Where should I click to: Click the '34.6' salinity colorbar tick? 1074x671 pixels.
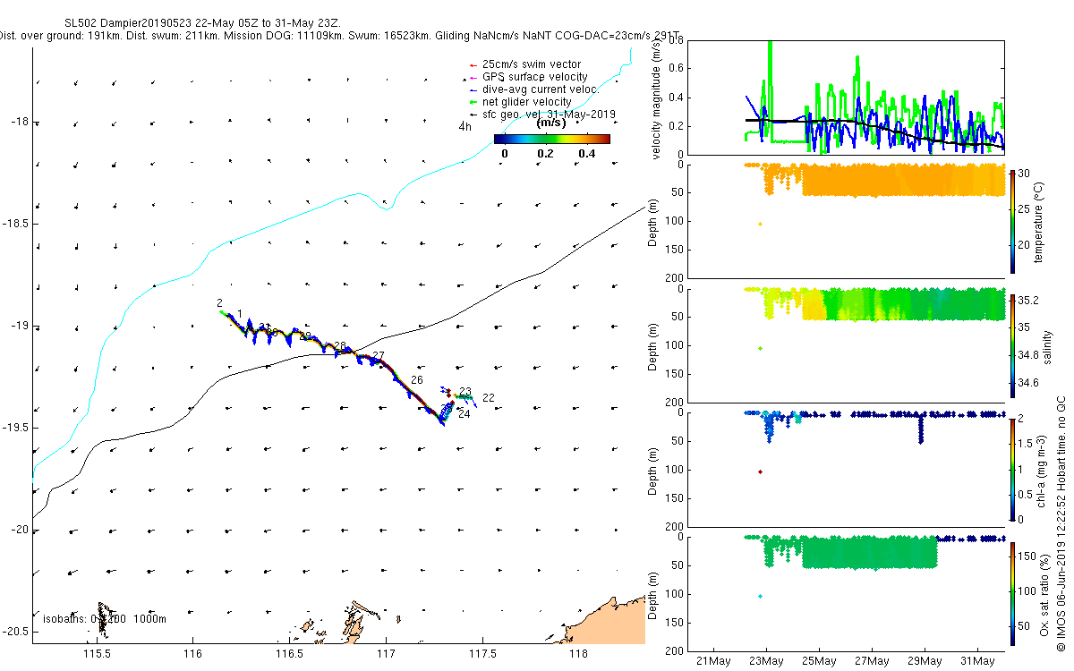pos(1029,383)
